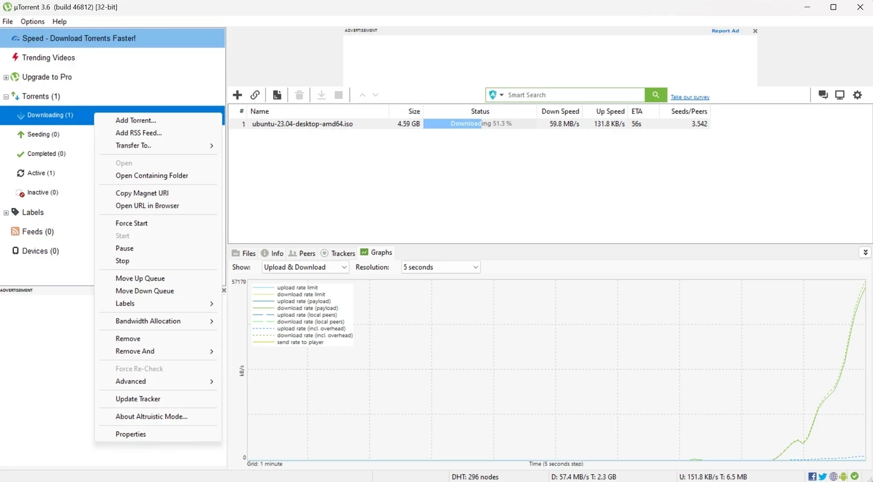
Task: Choose Pause from the context menu
Action: pyautogui.click(x=125, y=248)
